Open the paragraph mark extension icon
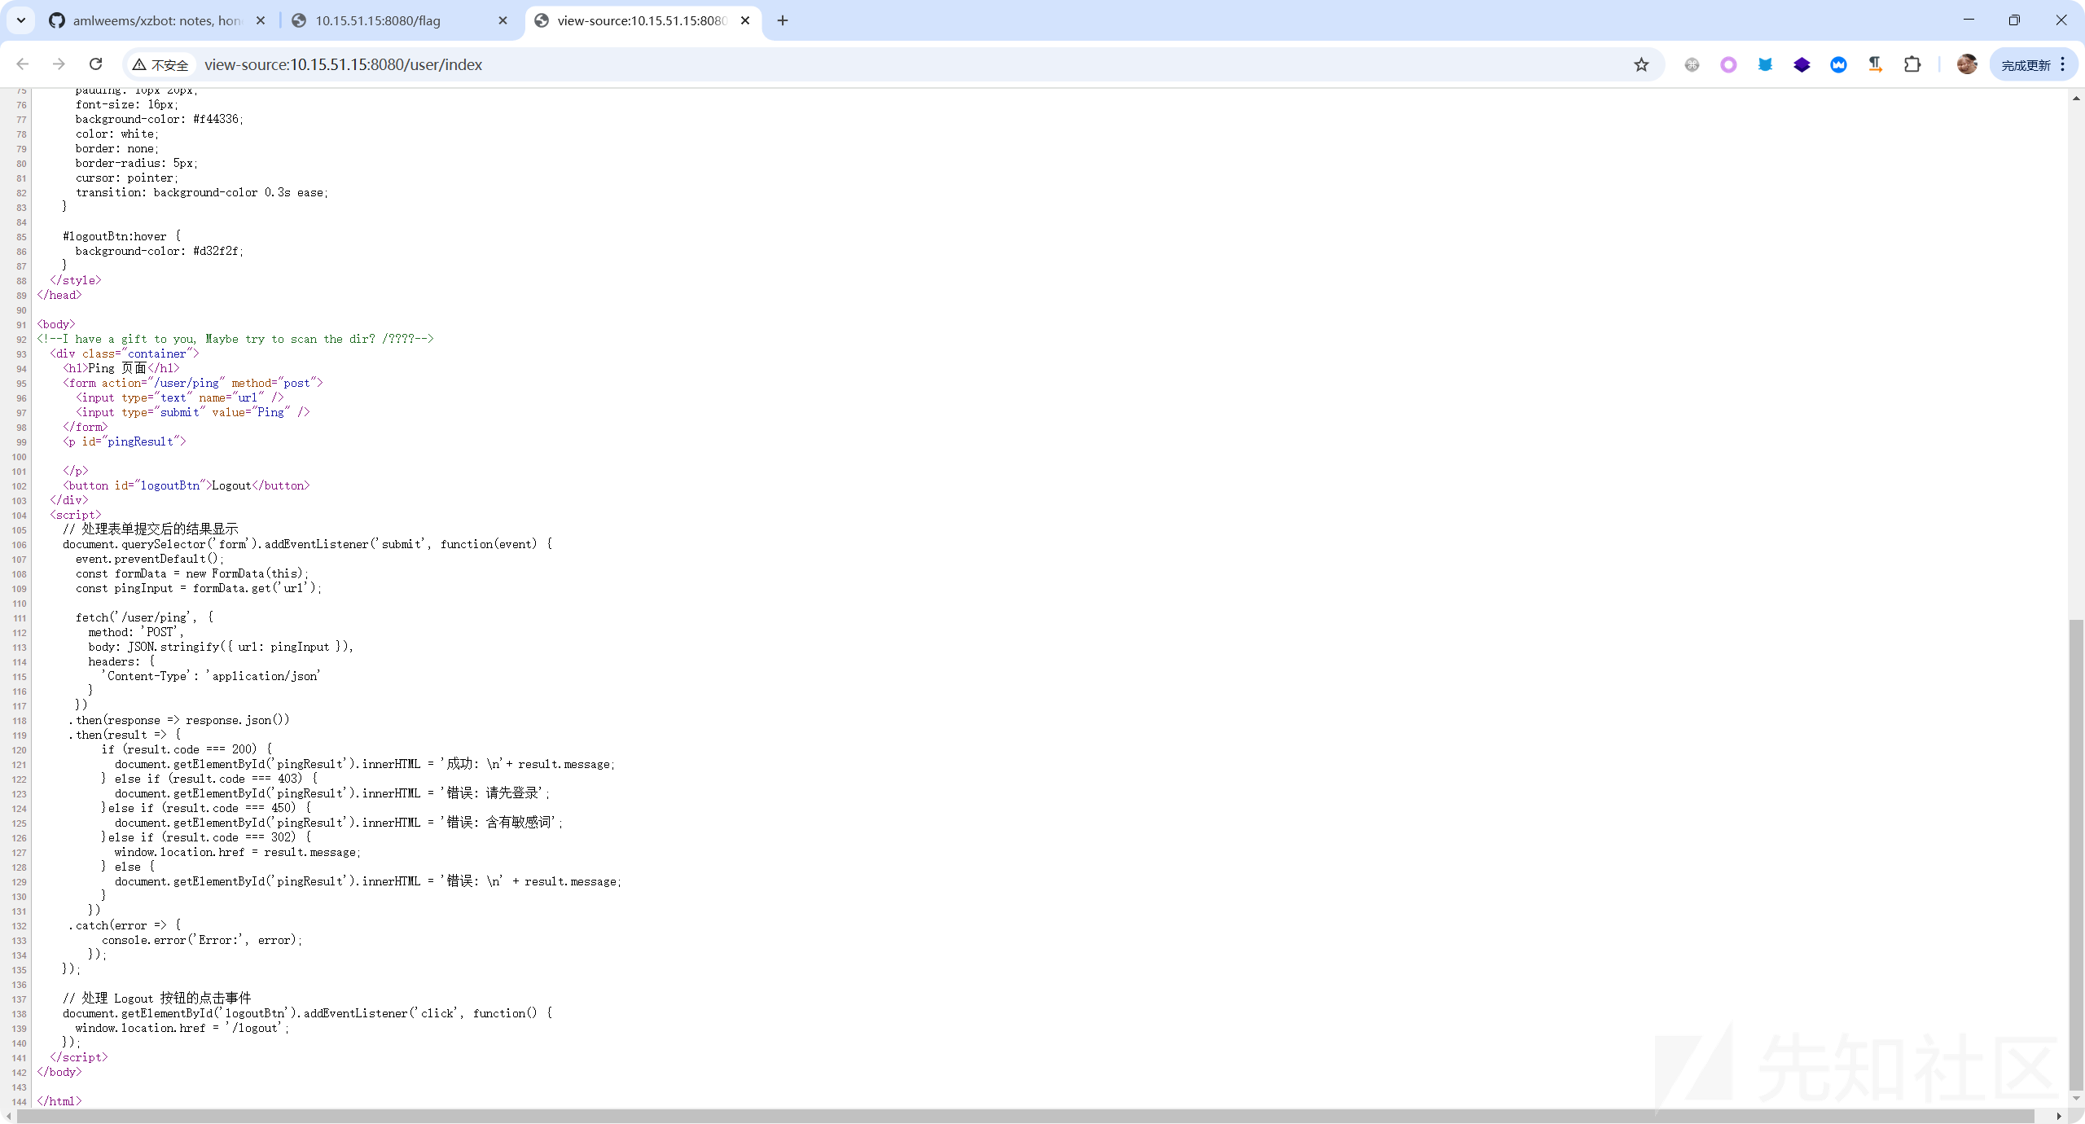 (1875, 64)
